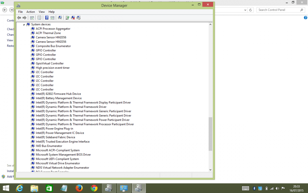Click the battery tray icon
The width and height of the screenshot is (308, 193).
(x=266, y=188)
